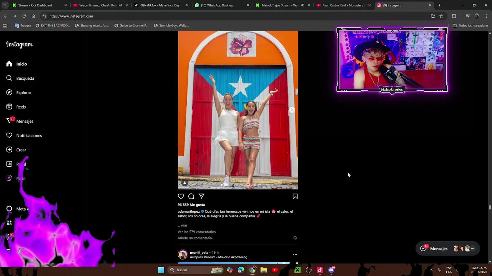492x276 pixels.
Task: Open Reels in the sidebar
Action: click(x=16, y=107)
